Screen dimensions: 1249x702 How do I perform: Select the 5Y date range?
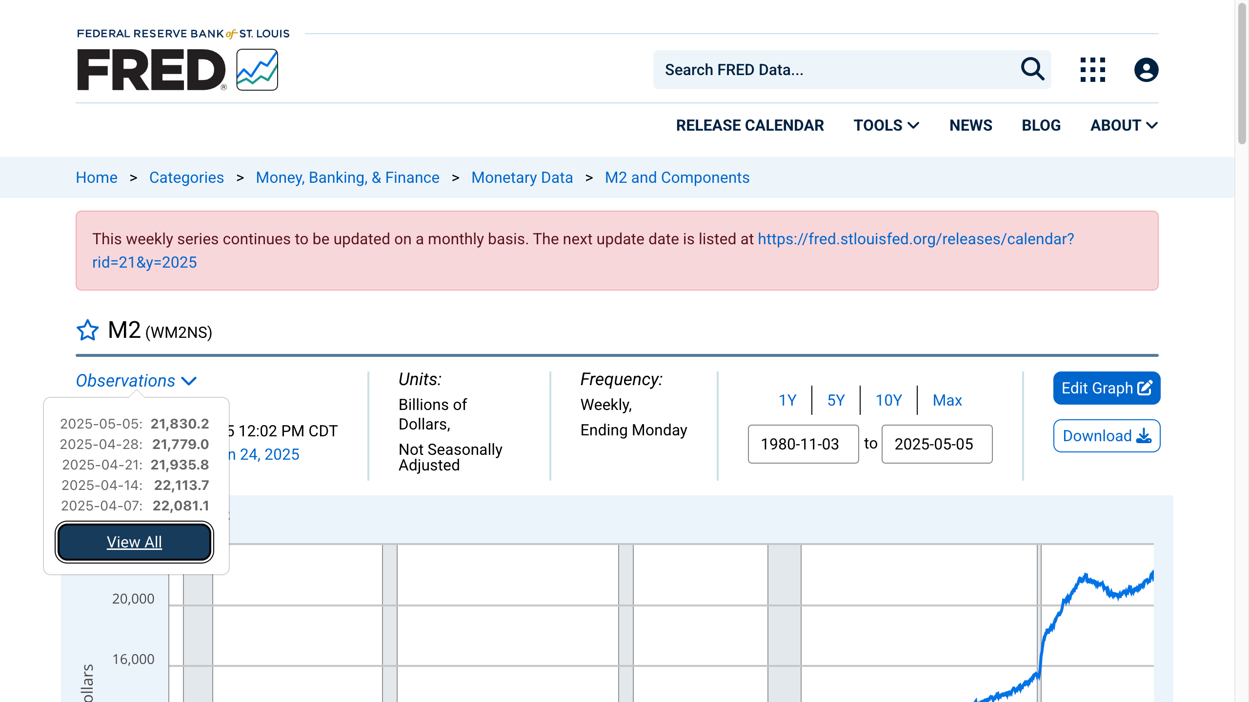coord(836,400)
